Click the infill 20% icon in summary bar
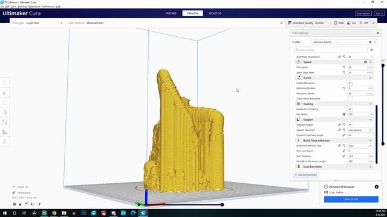This screenshot has width=387, height=217. point(336,23)
